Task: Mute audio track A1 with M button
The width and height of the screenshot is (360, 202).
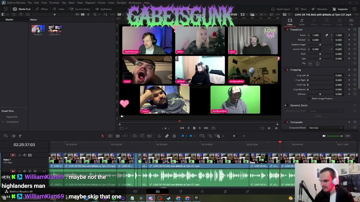Action: (x=35, y=171)
